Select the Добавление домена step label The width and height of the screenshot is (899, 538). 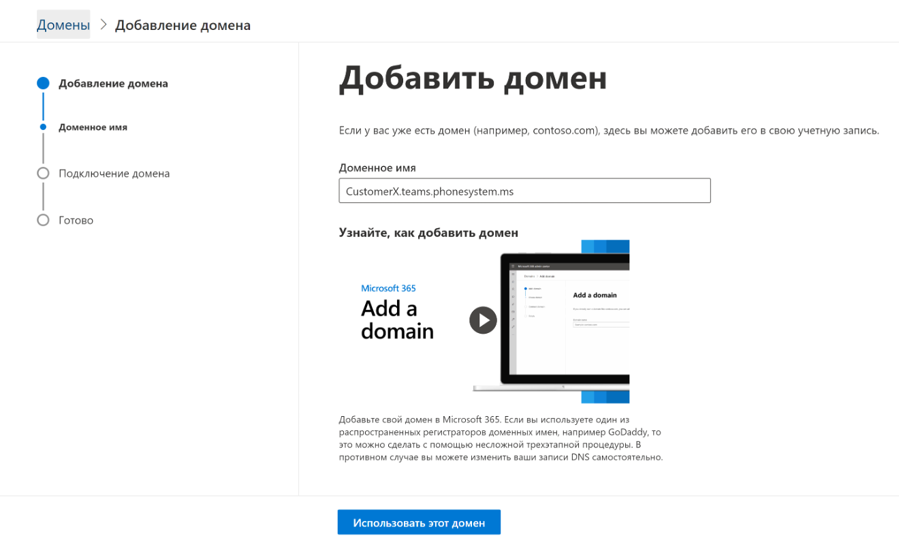[x=113, y=84]
